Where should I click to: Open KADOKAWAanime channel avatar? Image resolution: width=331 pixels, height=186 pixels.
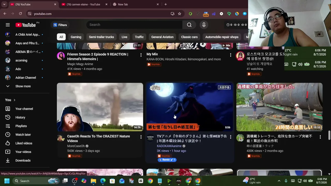[151, 138]
